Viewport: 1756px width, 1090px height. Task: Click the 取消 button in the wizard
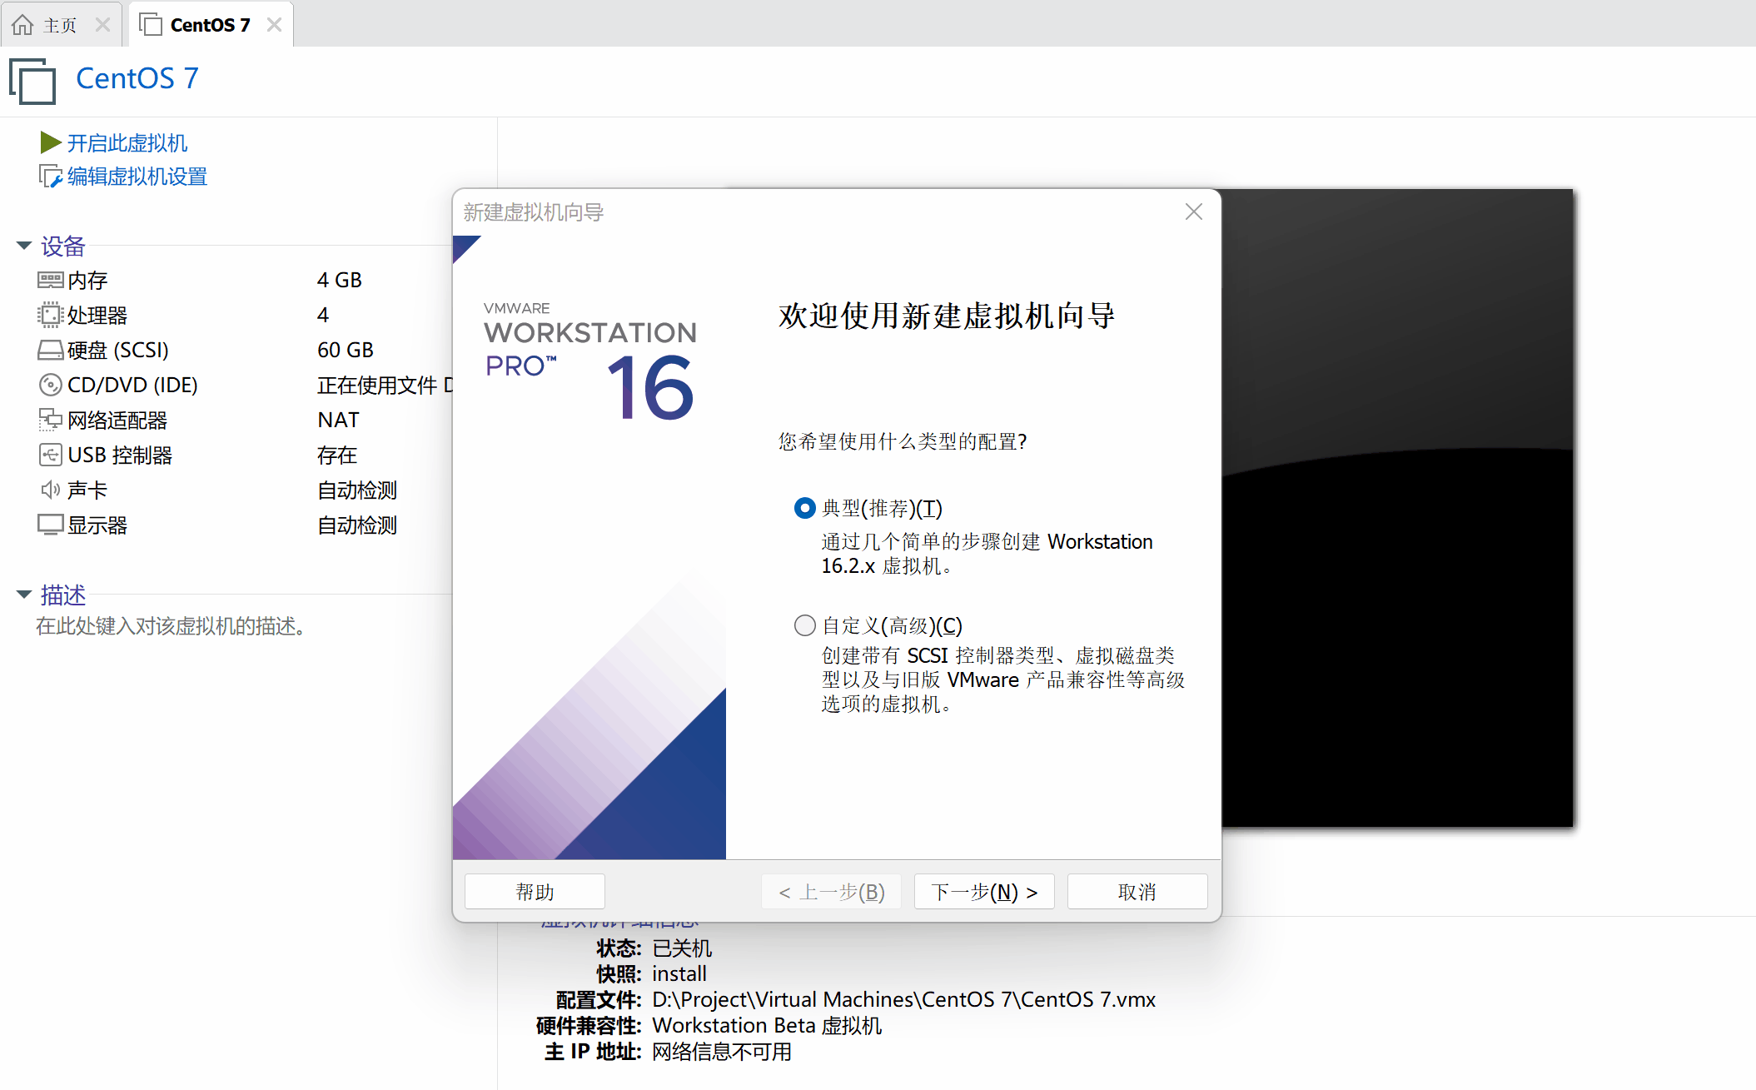click(1137, 892)
